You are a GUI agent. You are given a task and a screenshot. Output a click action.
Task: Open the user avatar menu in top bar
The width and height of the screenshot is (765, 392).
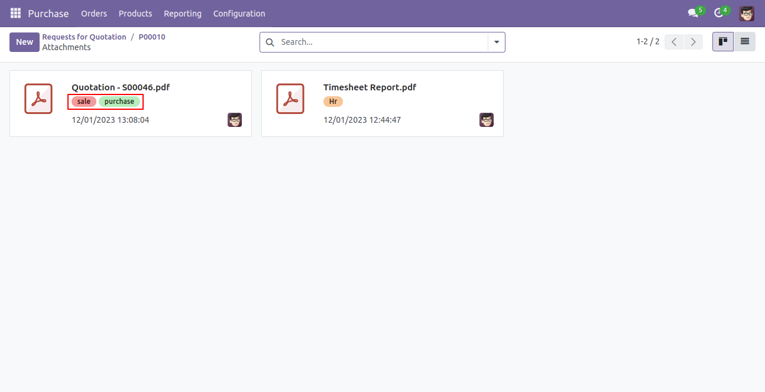(747, 13)
